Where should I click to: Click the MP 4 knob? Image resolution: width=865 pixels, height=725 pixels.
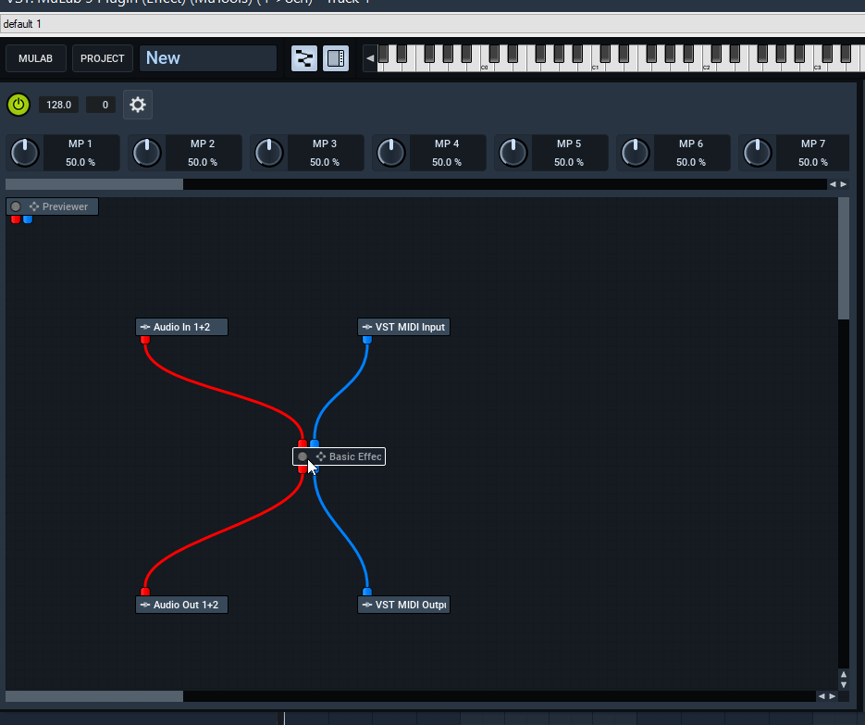(x=391, y=153)
